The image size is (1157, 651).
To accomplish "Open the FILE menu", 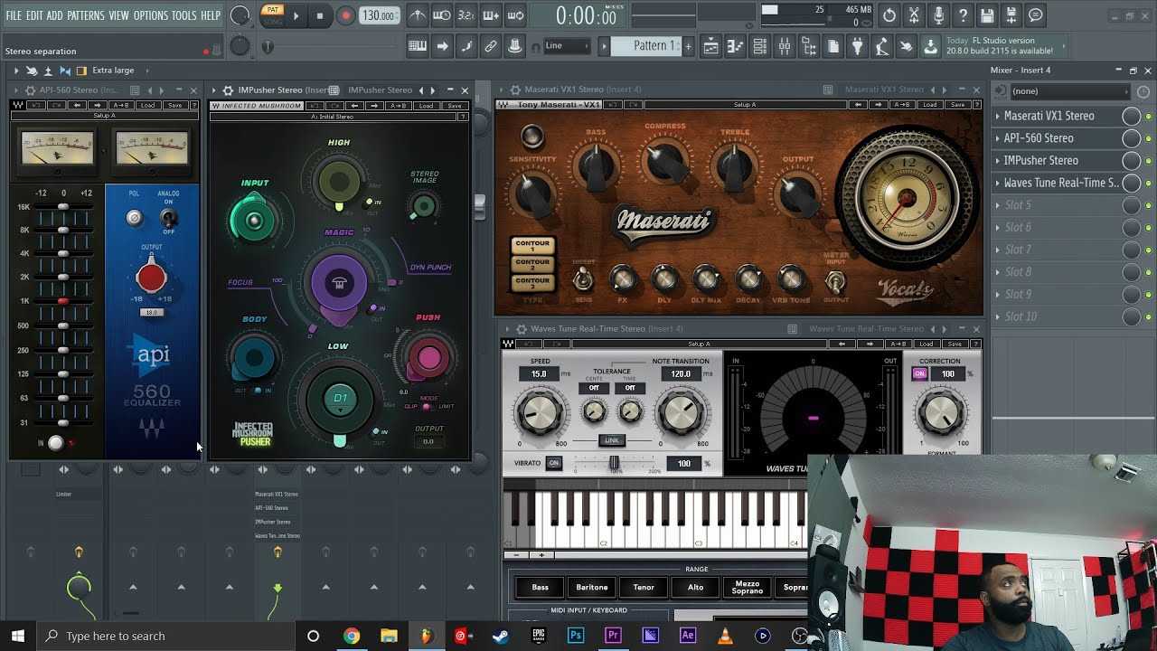I will [x=14, y=15].
